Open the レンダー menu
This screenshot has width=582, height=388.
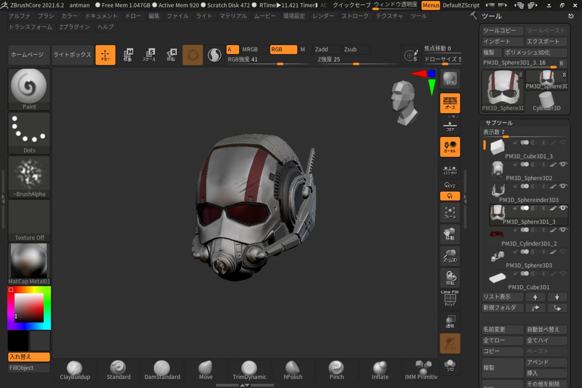(x=323, y=16)
